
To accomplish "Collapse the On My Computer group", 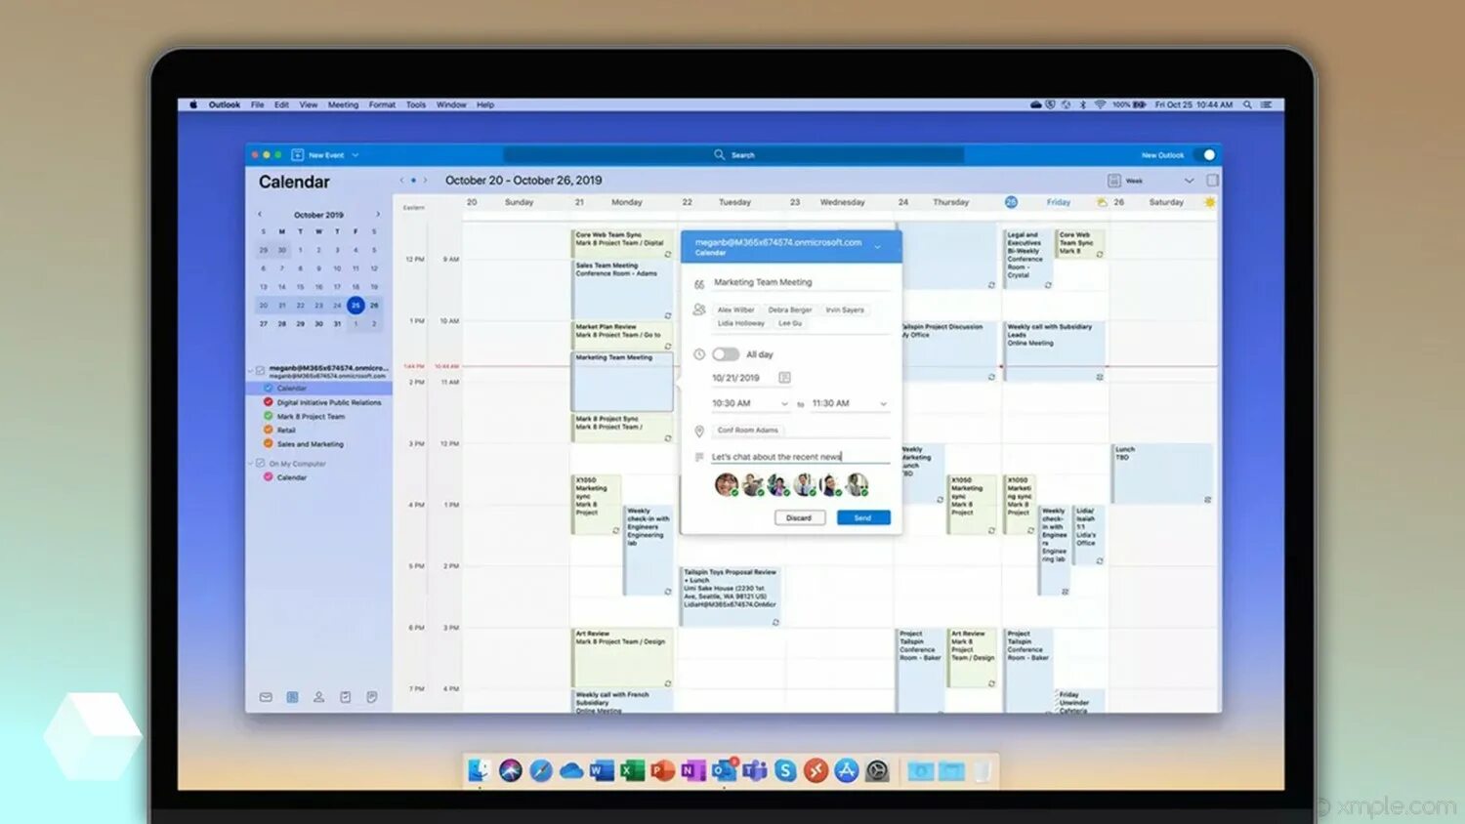I will 250,464.
